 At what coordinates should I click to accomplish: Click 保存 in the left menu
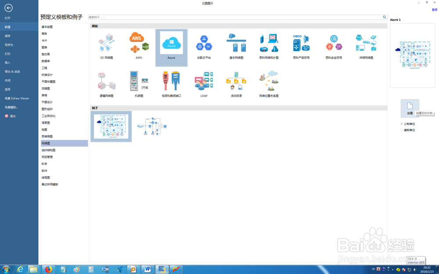tap(7, 36)
